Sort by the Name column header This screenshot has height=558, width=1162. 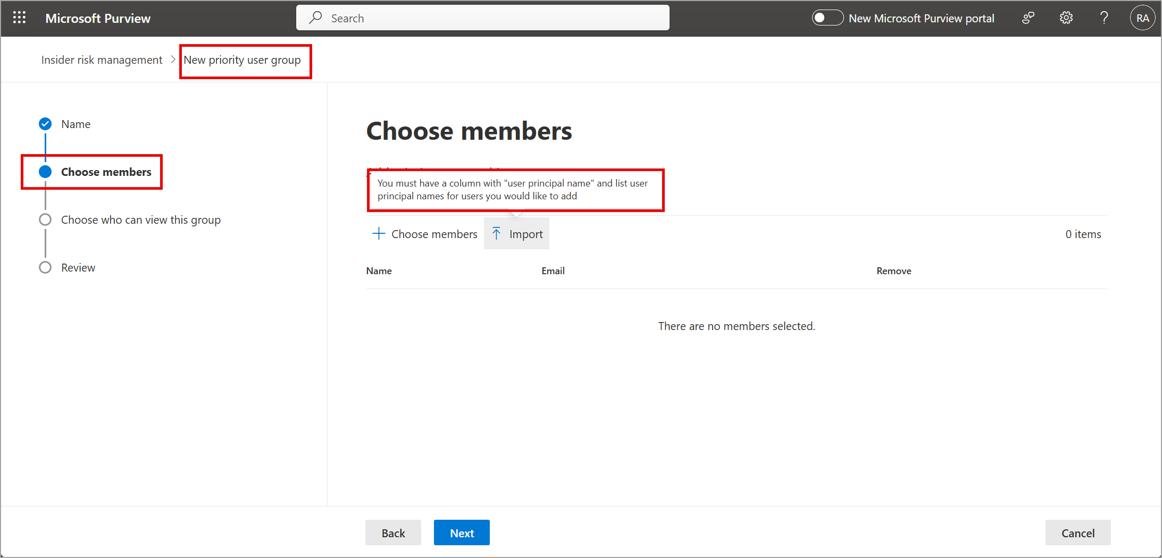coord(379,271)
